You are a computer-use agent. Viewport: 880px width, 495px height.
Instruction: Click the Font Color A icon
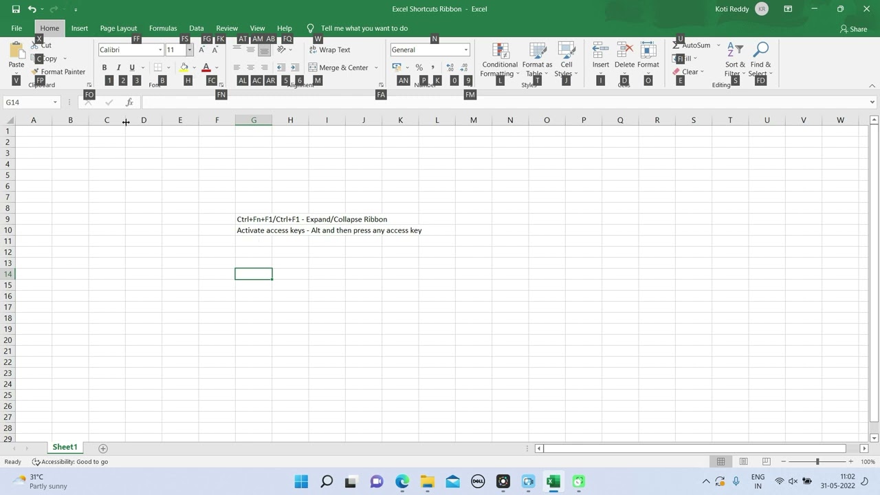pos(206,67)
